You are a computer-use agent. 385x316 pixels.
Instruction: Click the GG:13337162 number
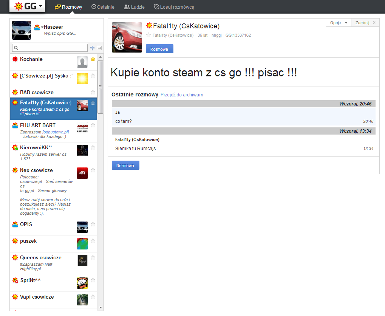(238, 35)
